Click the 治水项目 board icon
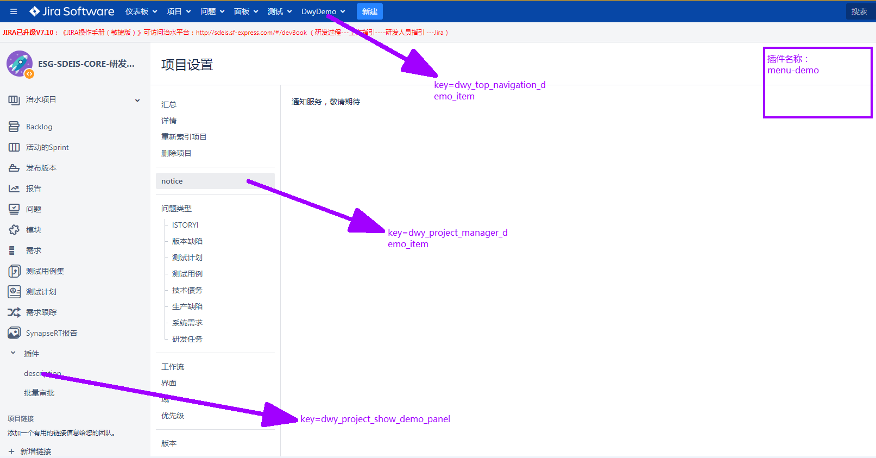The image size is (876, 458). coord(14,100)
